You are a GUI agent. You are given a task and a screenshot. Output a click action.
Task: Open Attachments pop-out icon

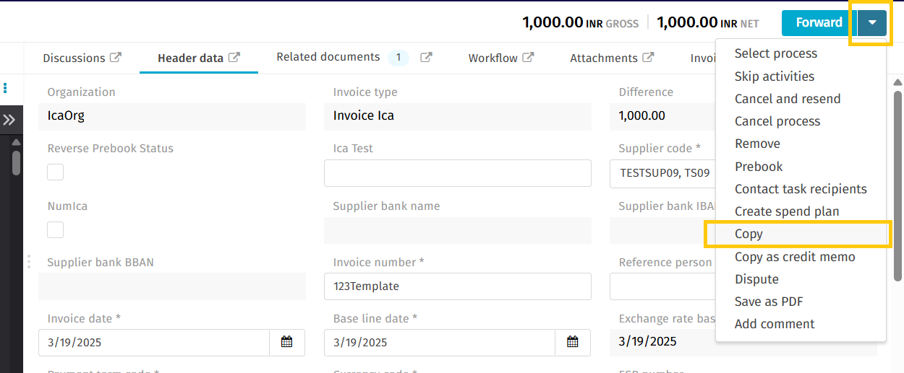tap(649, 58)
